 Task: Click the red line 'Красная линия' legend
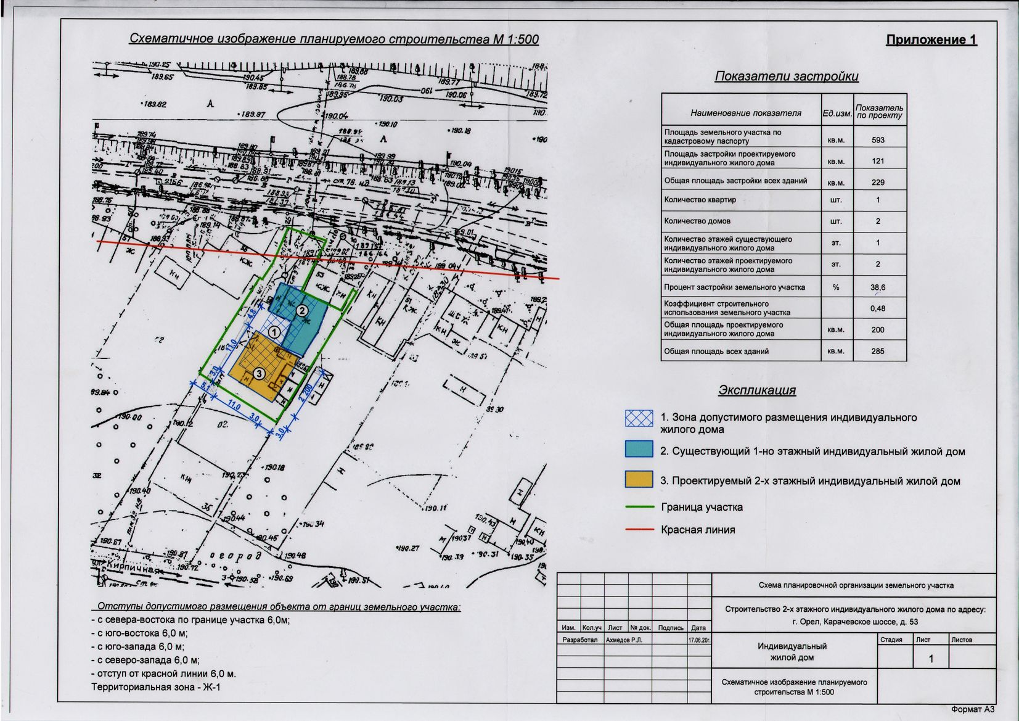639,529
